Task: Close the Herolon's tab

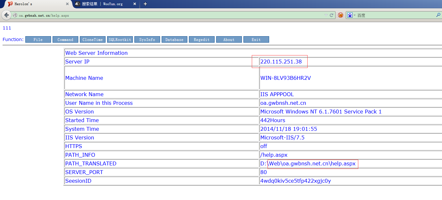Action: pyautogui.click(x=67, y=4)
